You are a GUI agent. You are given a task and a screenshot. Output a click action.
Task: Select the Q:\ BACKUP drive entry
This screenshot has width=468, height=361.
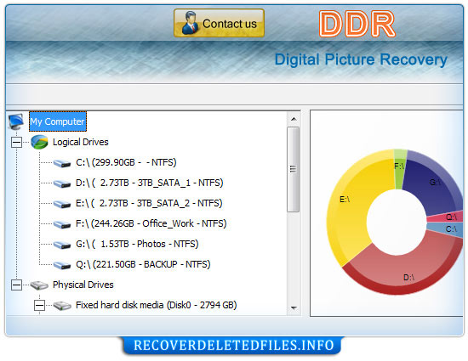[143, 264]
